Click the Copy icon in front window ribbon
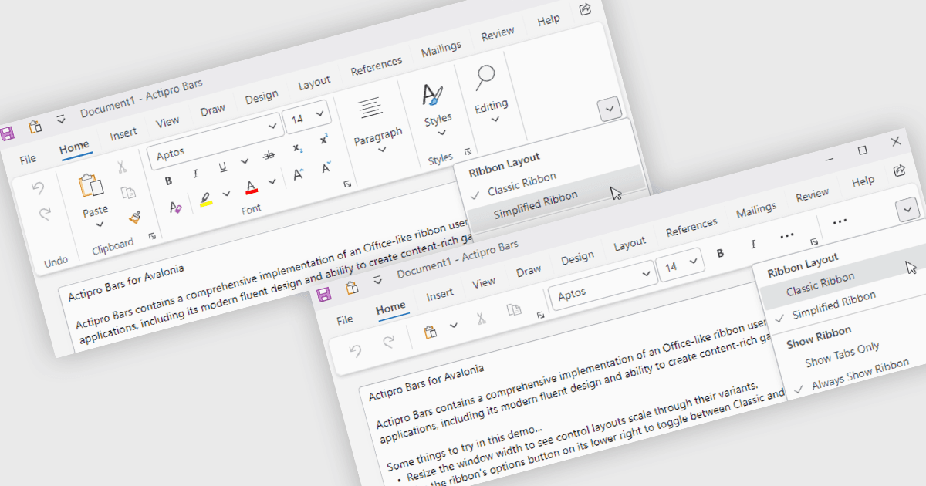The height and width of the screenshot is (486, 926). tap(513, 309)
